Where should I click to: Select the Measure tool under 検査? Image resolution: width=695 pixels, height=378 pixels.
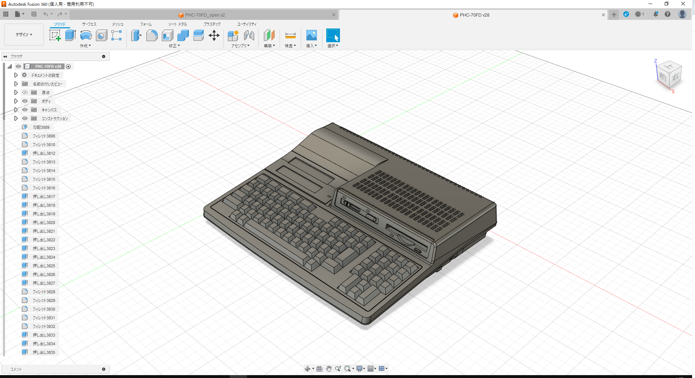(290, 35)
